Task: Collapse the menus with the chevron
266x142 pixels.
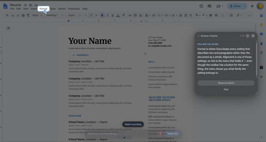Action: [249, 15]
